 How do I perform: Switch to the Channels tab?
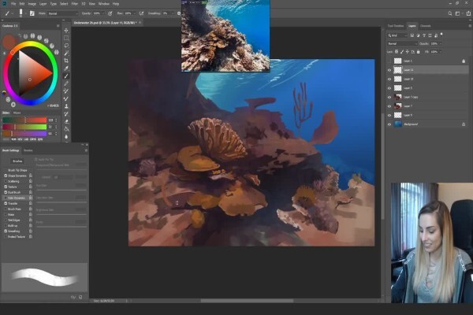426,26
